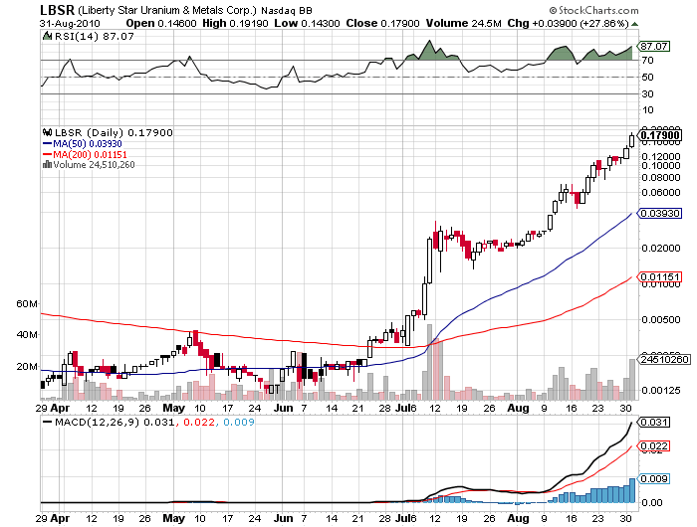
Task: Click the MA(200) 0.01151 legend entry
Action: coord(85,154)
